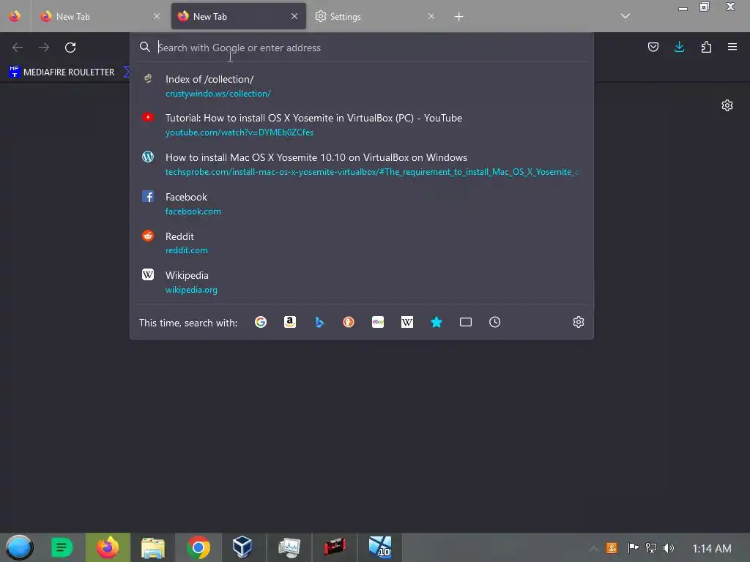Expand the List all tabs chevron
The image size is (750, 562).
(625, 16)
